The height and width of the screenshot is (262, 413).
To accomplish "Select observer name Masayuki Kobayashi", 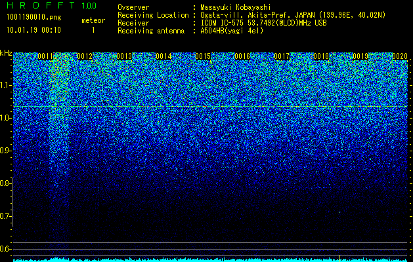I will coord(236,8).
